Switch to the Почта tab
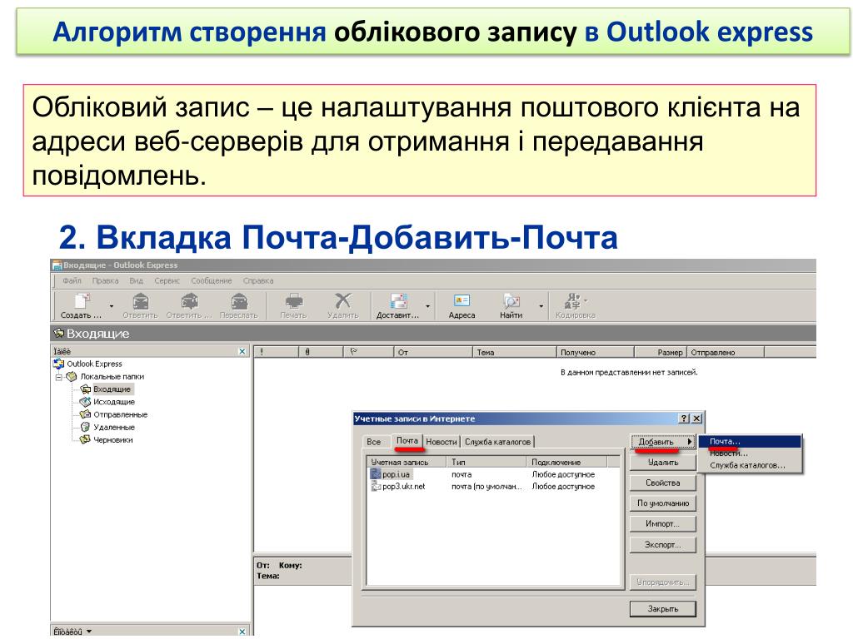Screen dimensions: 853x639 click(407, 441)
